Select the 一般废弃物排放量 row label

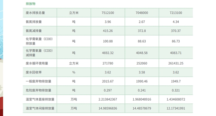click(x=39, y=81)
